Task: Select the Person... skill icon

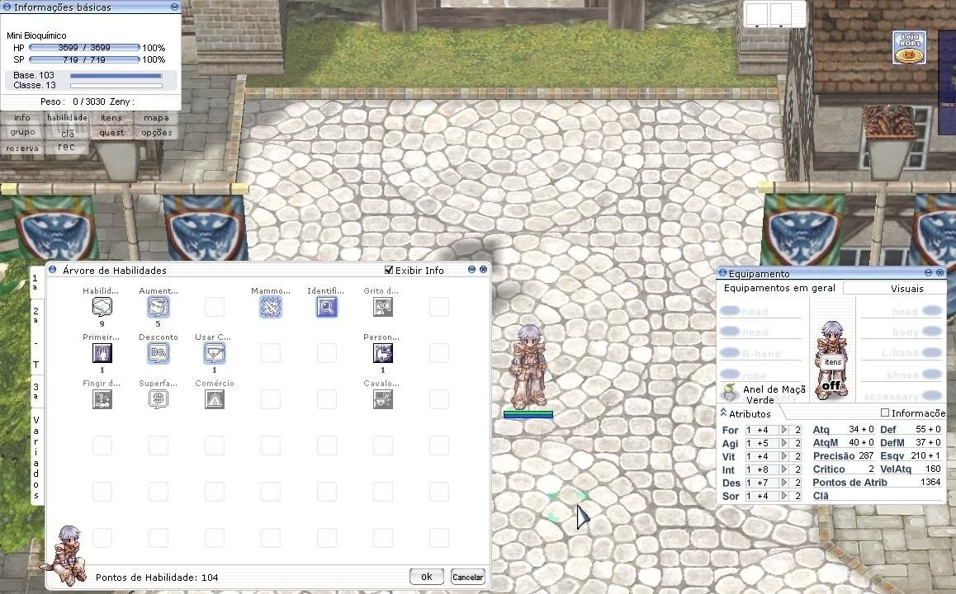Action: [x=383, y=353]
